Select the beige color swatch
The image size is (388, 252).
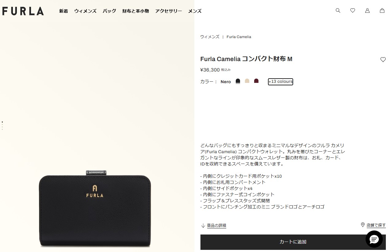tap(247, 81)
